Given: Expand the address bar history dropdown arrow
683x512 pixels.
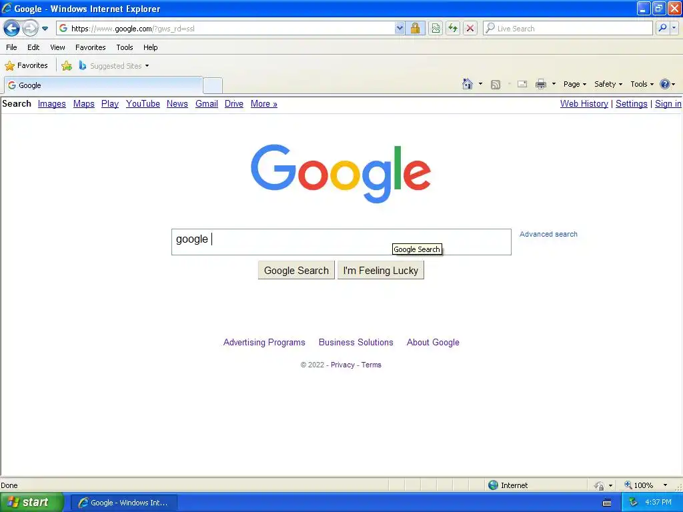Looking at the screenshot, I should point(400,28).
